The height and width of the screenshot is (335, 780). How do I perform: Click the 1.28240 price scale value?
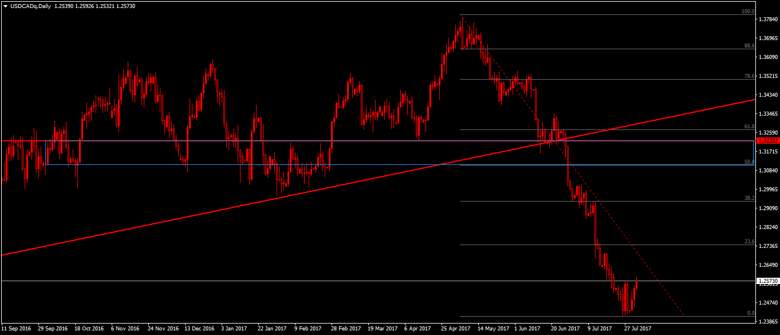pos(768,227)
